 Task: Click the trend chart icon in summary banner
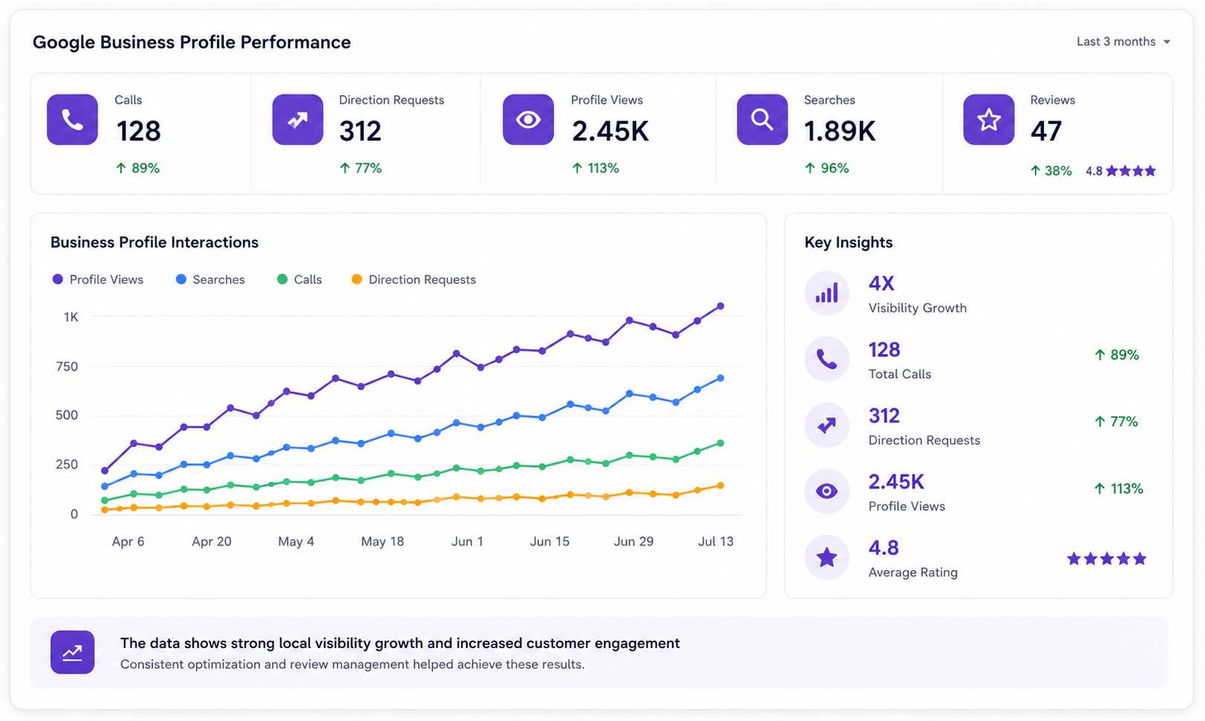tap(72, 653)
